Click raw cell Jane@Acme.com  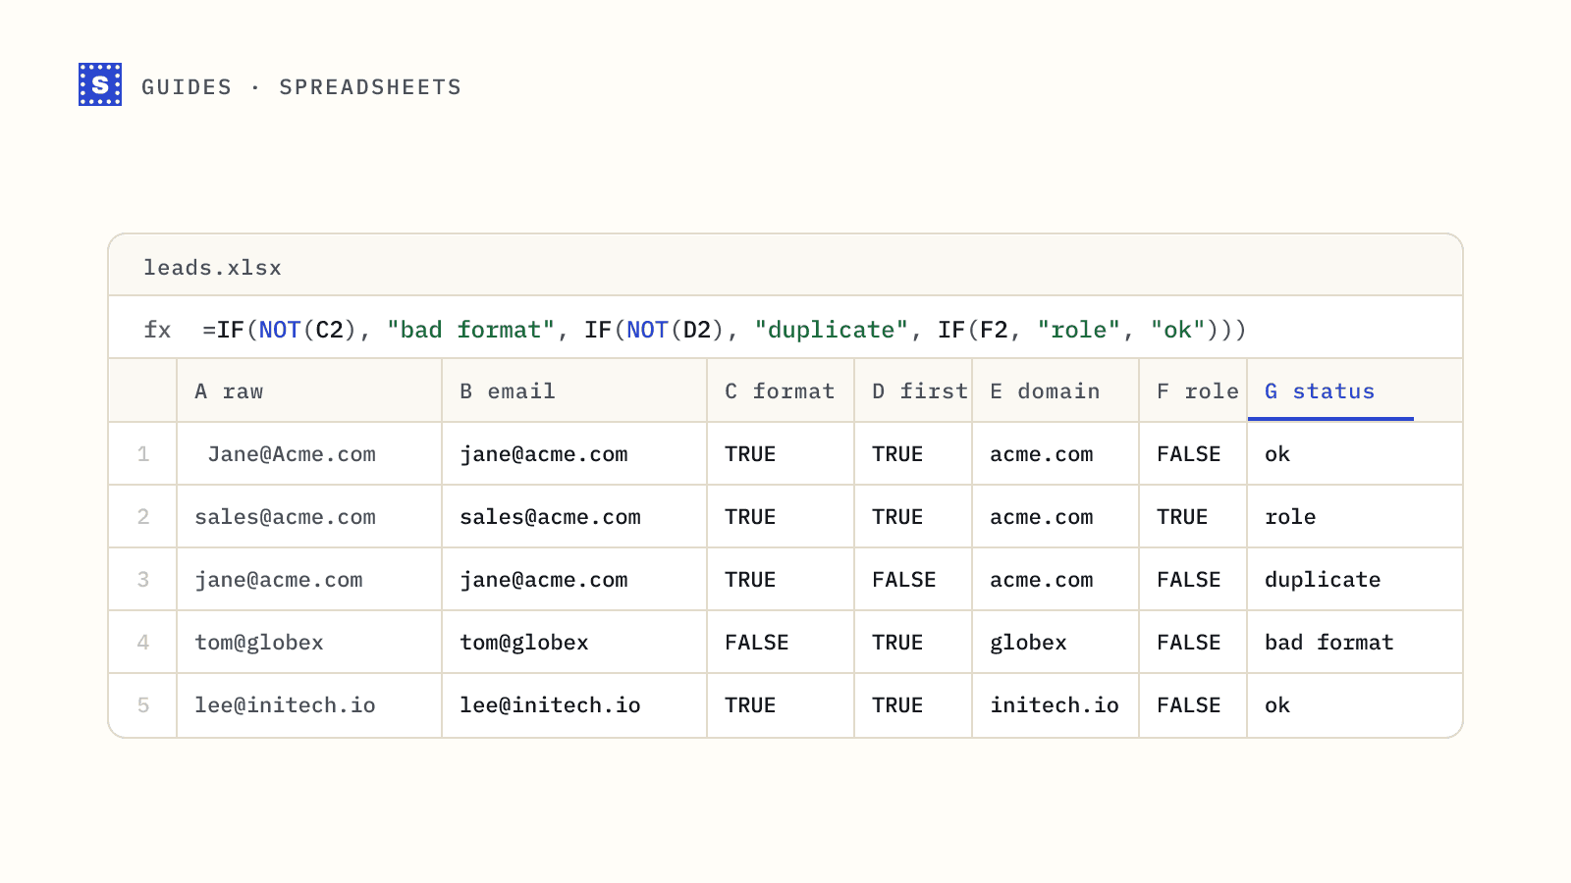pyautogui.click(x=309, y=454)
